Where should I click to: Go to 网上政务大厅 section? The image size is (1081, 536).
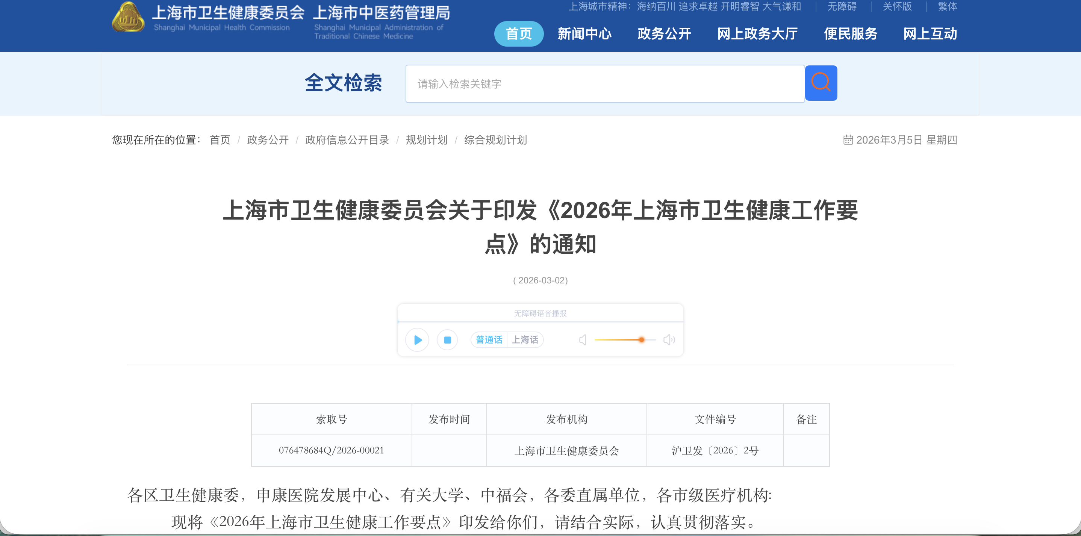(757, 33)
